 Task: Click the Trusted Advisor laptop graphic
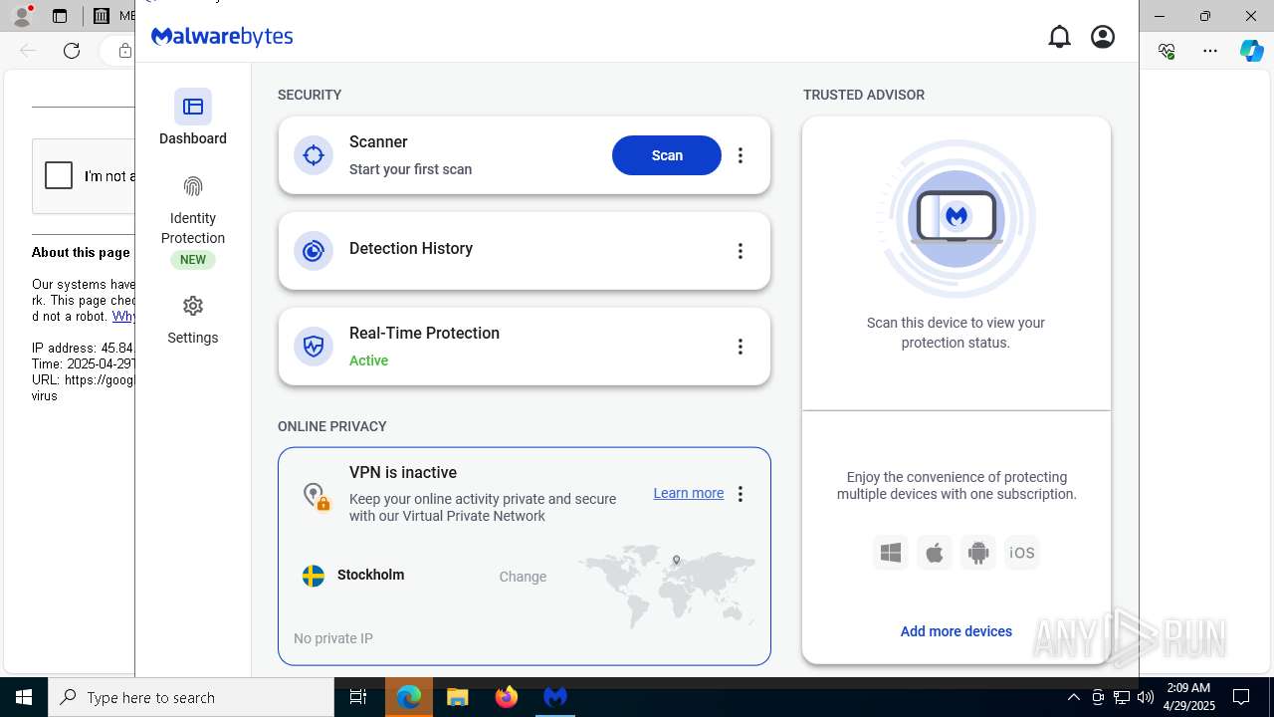point(956,218)
